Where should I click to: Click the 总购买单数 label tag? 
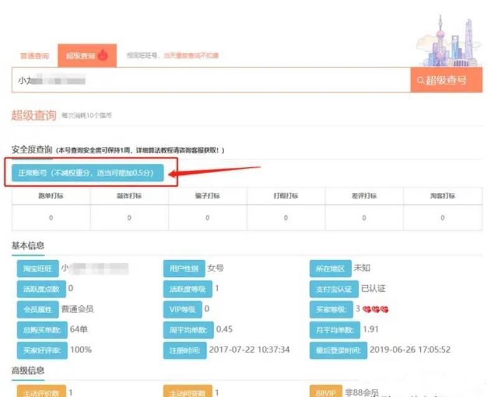pyautogui.click(x=40, y=330)
